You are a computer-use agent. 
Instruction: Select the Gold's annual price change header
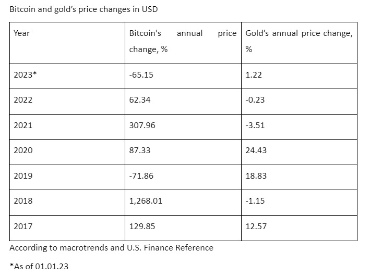pyautogui.click(x=299, y=41)
